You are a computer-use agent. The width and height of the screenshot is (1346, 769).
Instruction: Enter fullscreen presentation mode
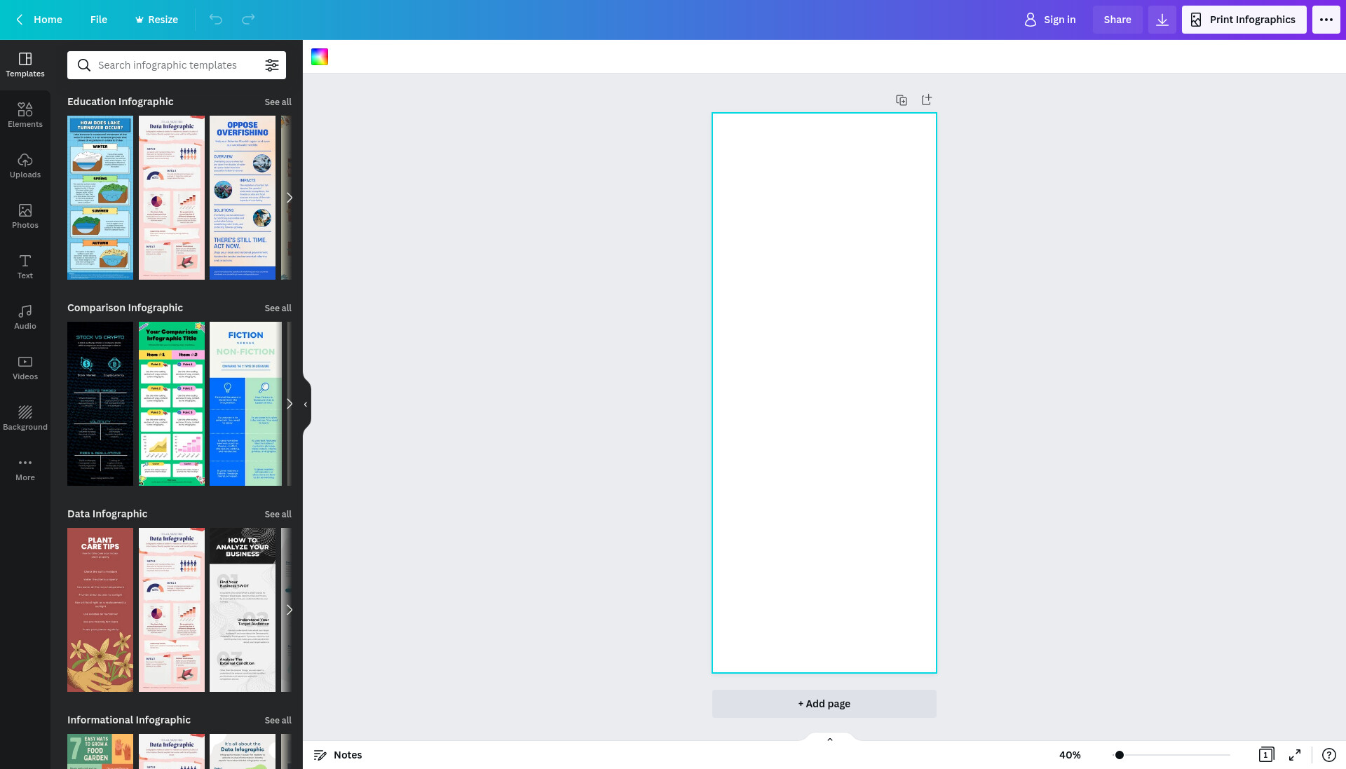tap(1295, 755)
